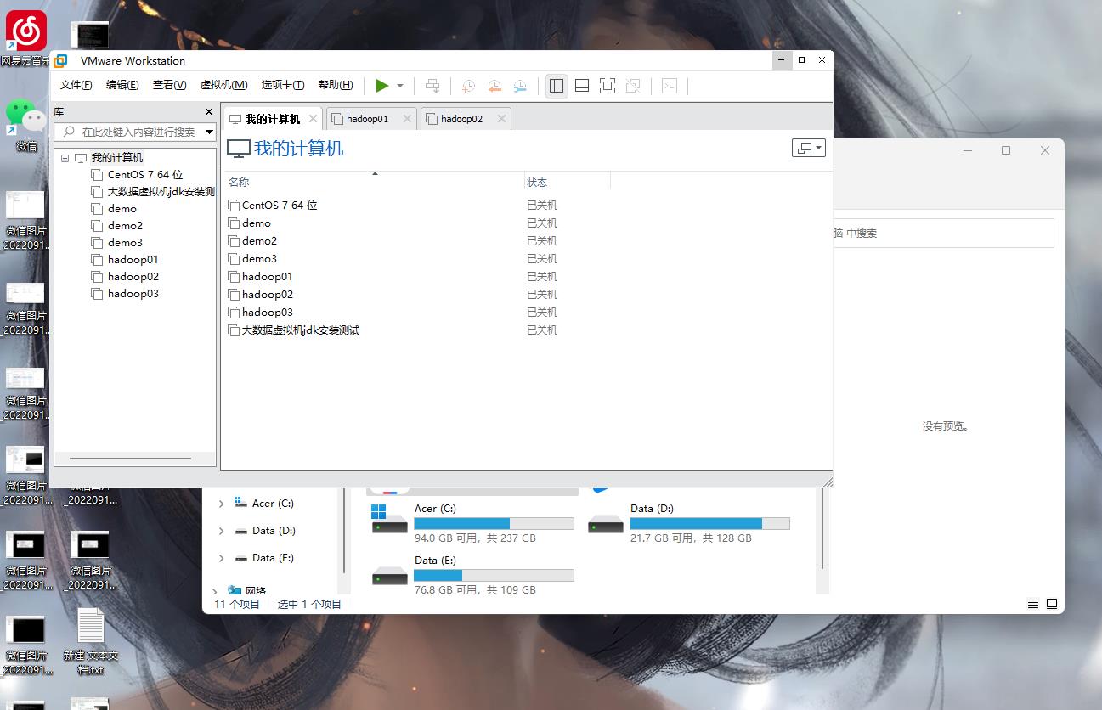1102x710 pixels.
Task: Open the 虚拟机(M) menu
Action: pos(223,85)
